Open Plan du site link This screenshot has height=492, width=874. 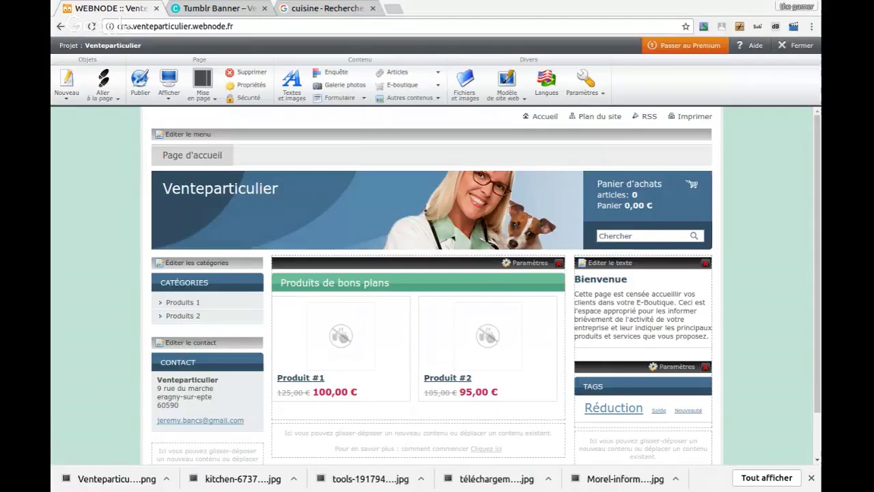tap(594, 116)
